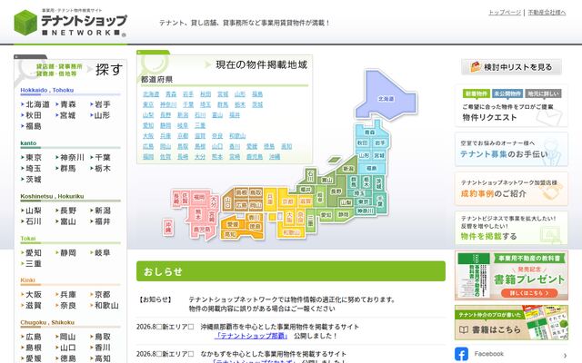Open 東京 in the 都道府県 link list

point(148,105)
